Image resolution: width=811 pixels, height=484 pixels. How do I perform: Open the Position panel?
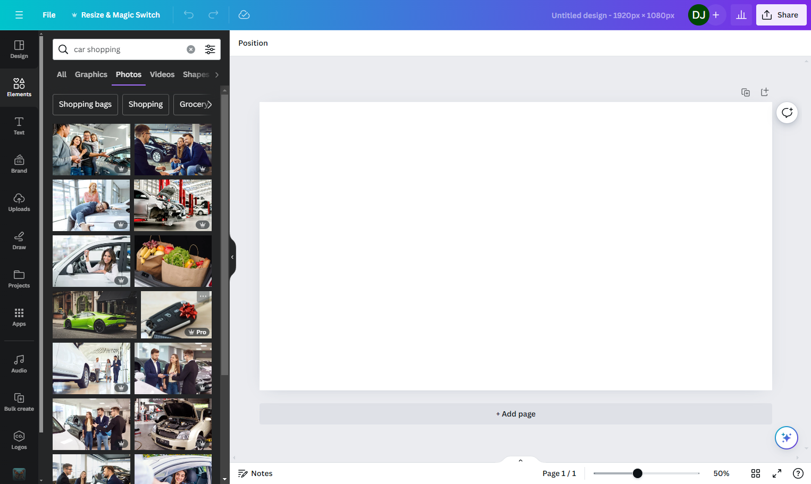(x=253, y=43)
